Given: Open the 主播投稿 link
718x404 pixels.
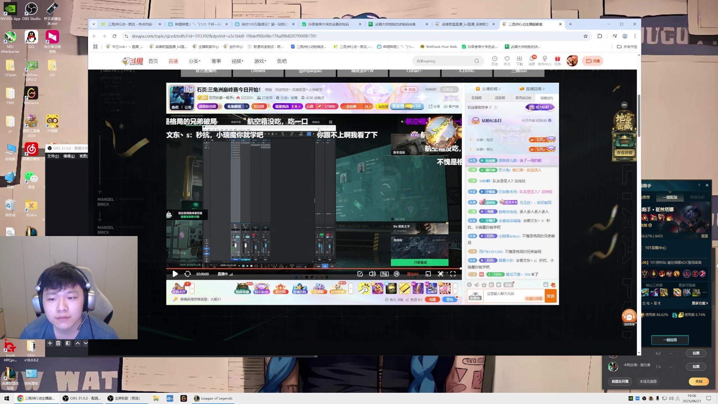Looking at the screenshot, I should (488, 89).
